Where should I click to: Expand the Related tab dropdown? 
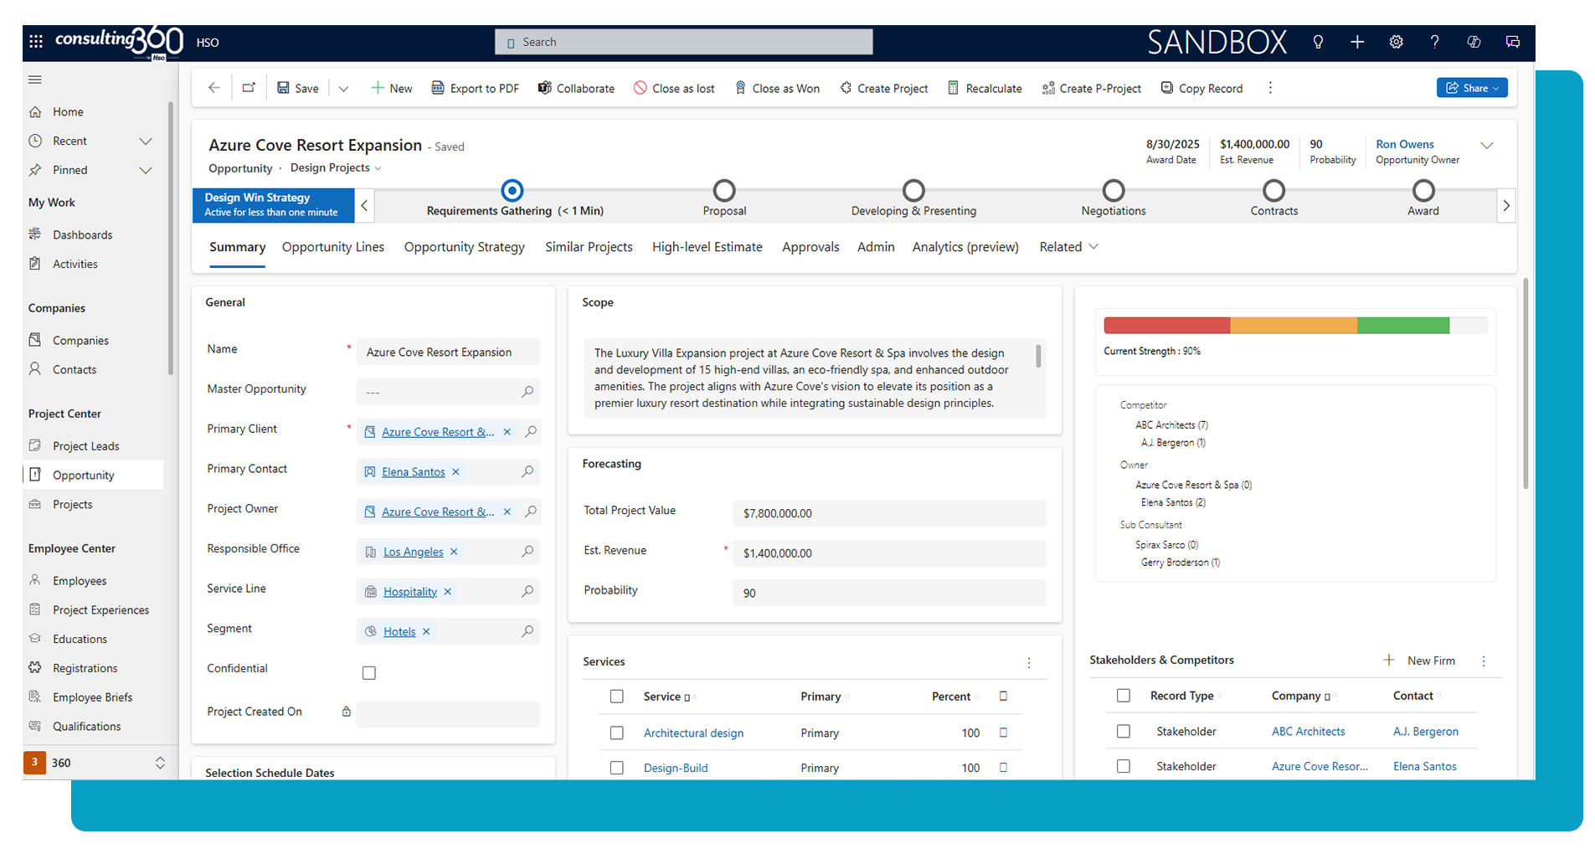coord(1068,247)
